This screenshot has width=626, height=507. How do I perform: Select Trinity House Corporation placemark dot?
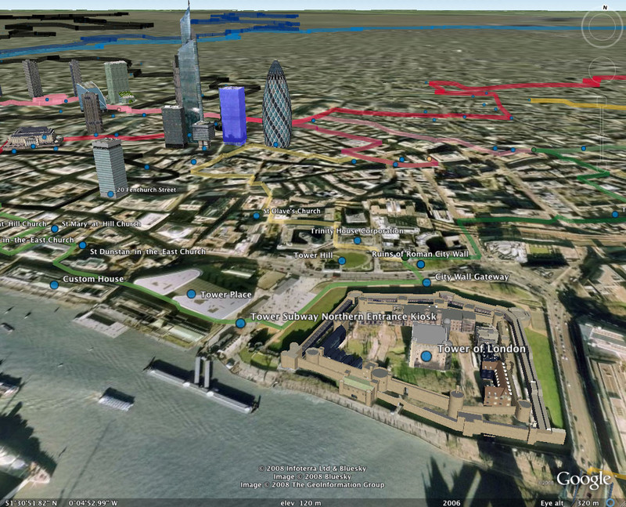coord(358,241)
